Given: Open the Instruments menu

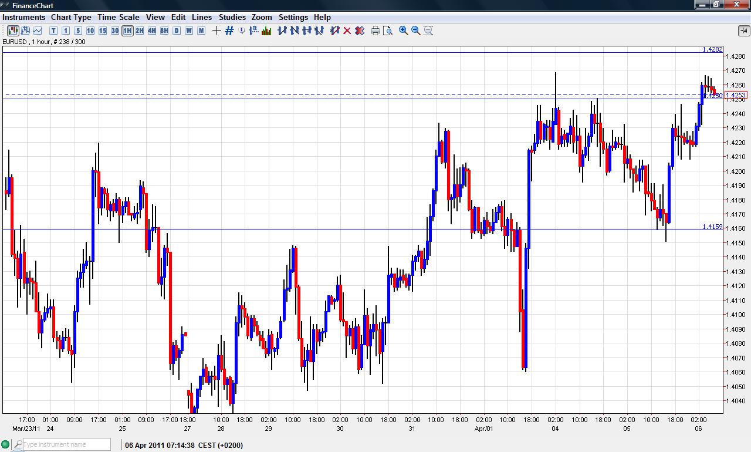Looking at the screenshot, I should 23,17.
